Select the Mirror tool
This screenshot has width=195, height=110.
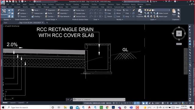pos(117,13)
